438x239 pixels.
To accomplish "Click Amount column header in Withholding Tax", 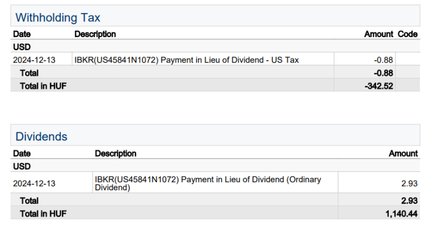I will (378, 34).
